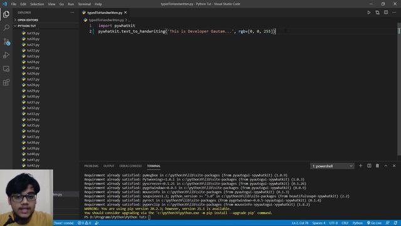Open tut19.py in the explorer
401x226 pixels.
(x=33, y=33)
